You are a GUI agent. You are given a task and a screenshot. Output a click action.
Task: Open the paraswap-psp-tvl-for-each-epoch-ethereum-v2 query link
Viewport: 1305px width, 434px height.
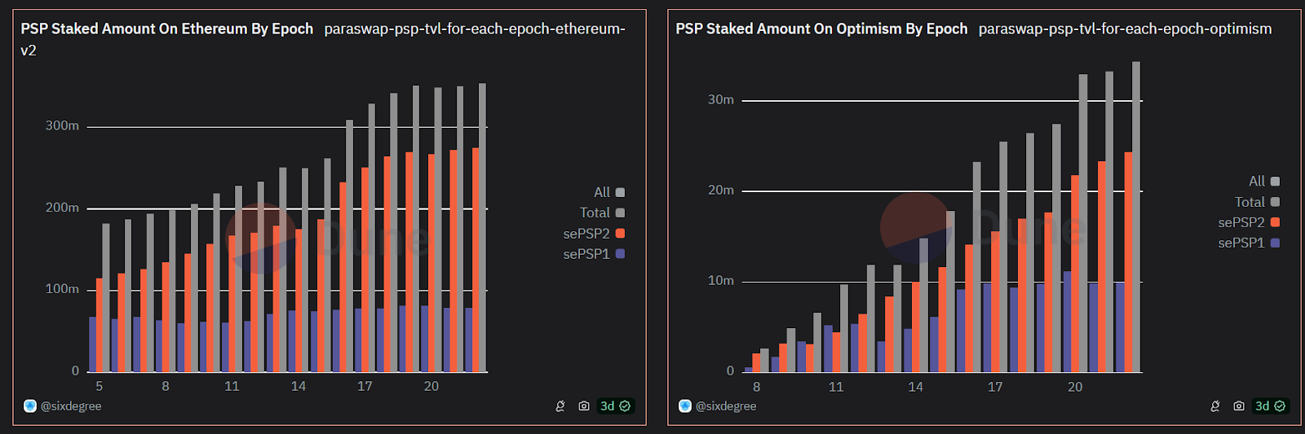click(474, 29)
